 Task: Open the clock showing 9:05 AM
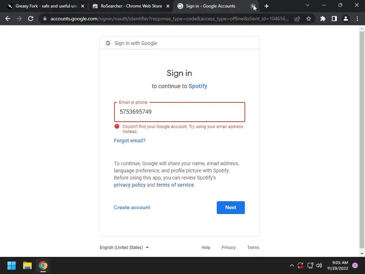pos(338,265)
